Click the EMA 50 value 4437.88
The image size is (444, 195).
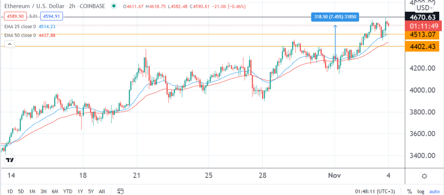click(x=47, y=36)
